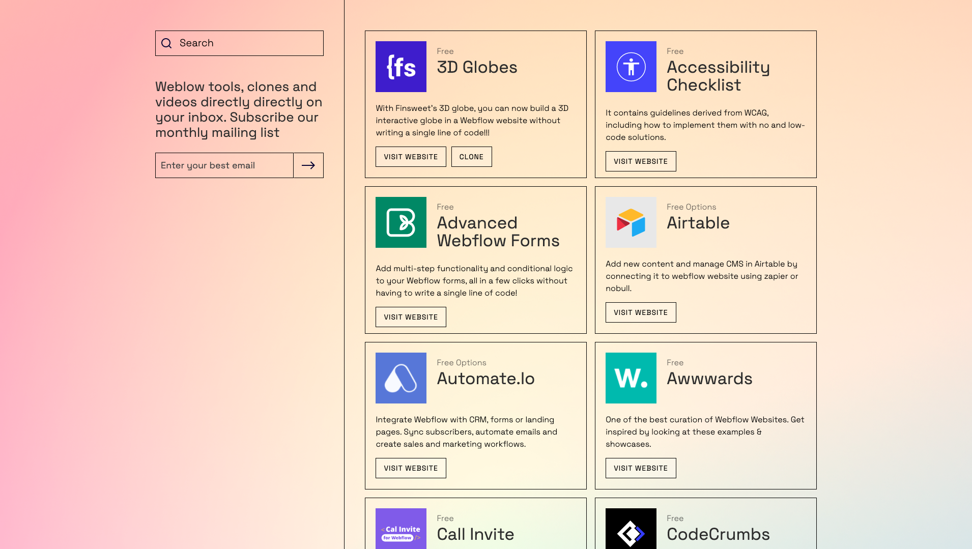Click the Free label above 3D Globes
The width and height of the screenshot is (972, 549).
pos(445,51)
